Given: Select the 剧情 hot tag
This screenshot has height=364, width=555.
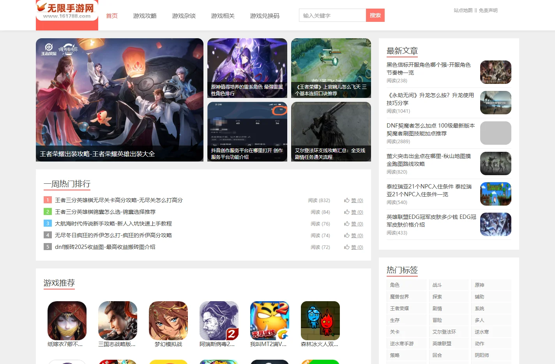Looking at the screenshot, I should pos(449,309).
